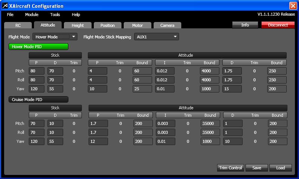Click Cruise Pitch I Bound field 35000
The height and width of the screenshot is (179, 299).
[x=210, y=123]
